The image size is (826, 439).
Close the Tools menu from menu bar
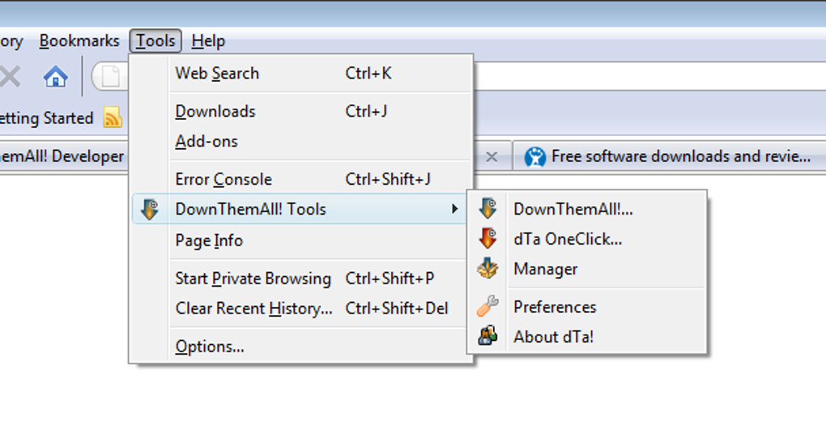(x=155, y=40)
